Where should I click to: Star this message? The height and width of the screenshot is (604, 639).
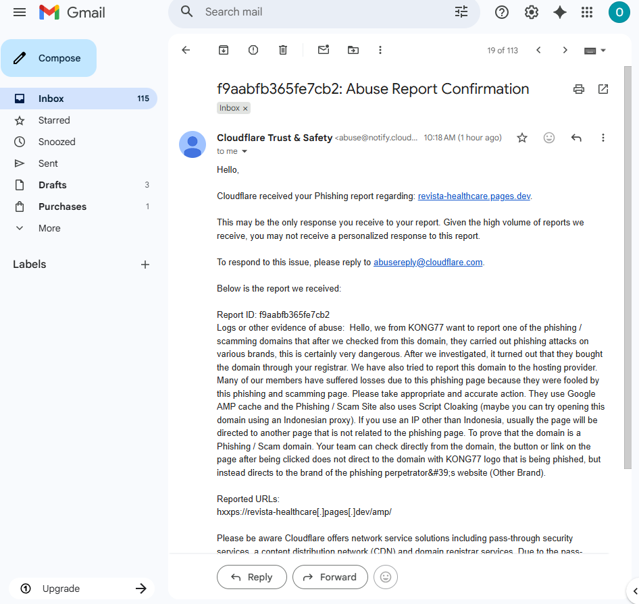(x=522, y=138)
